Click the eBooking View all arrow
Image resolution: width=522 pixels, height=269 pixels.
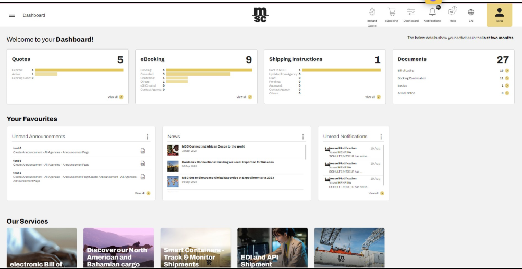[250, 97]
